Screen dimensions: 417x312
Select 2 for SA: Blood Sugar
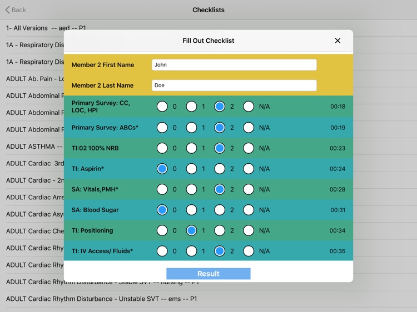[x=220, y=210]
